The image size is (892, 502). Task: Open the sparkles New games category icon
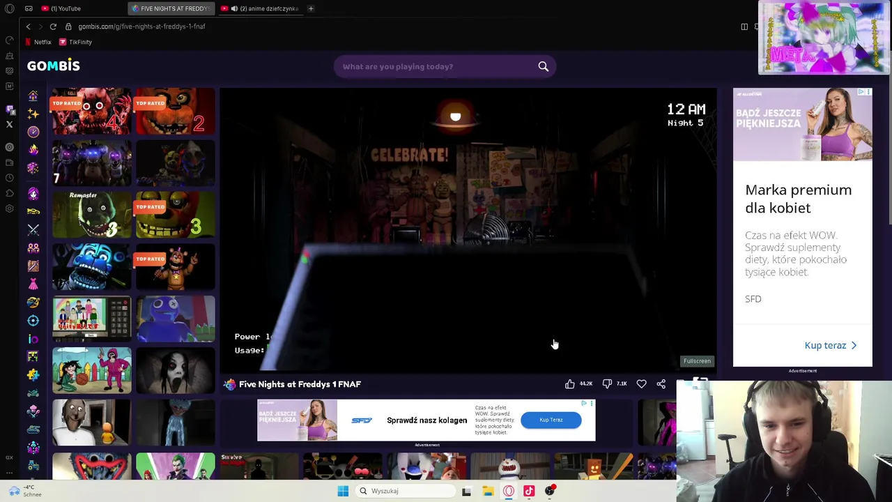pos(33,113)
